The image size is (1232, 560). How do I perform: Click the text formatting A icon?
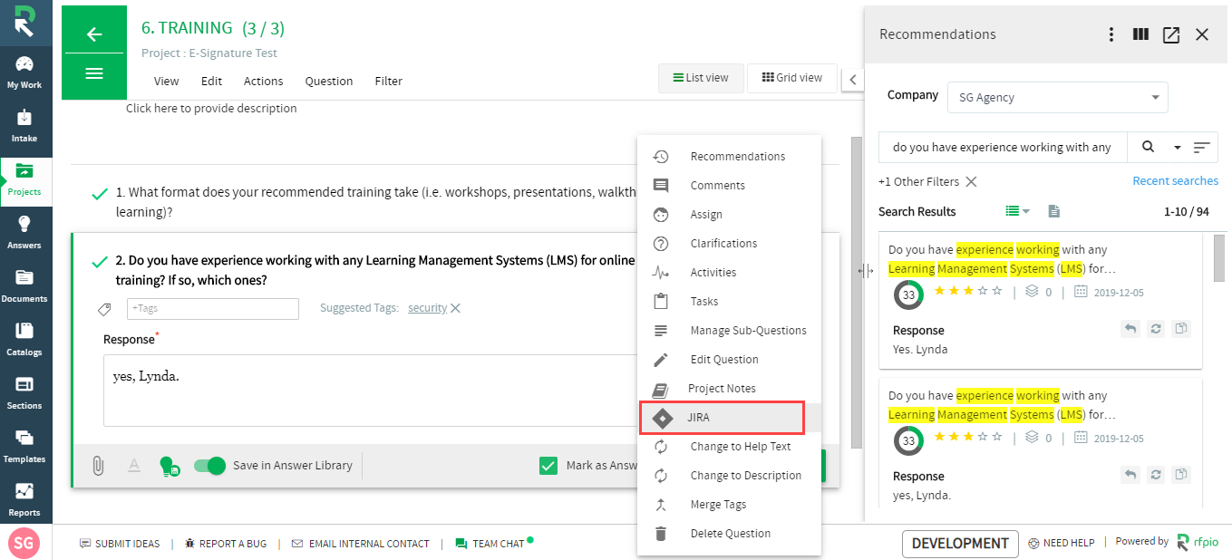pyautogui.click(x=134, y=466)
